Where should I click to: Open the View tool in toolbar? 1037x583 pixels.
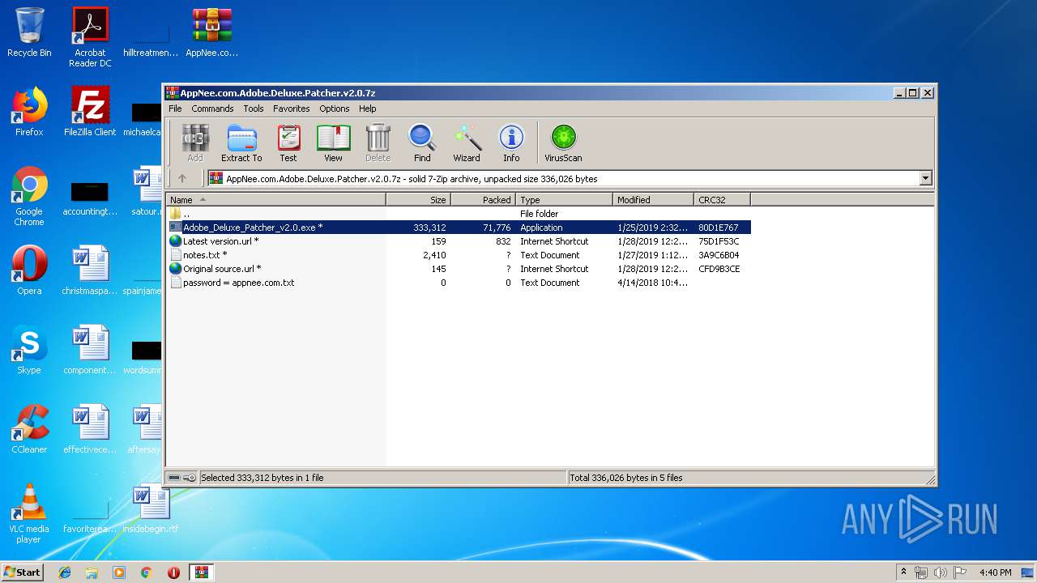point(333,143)
